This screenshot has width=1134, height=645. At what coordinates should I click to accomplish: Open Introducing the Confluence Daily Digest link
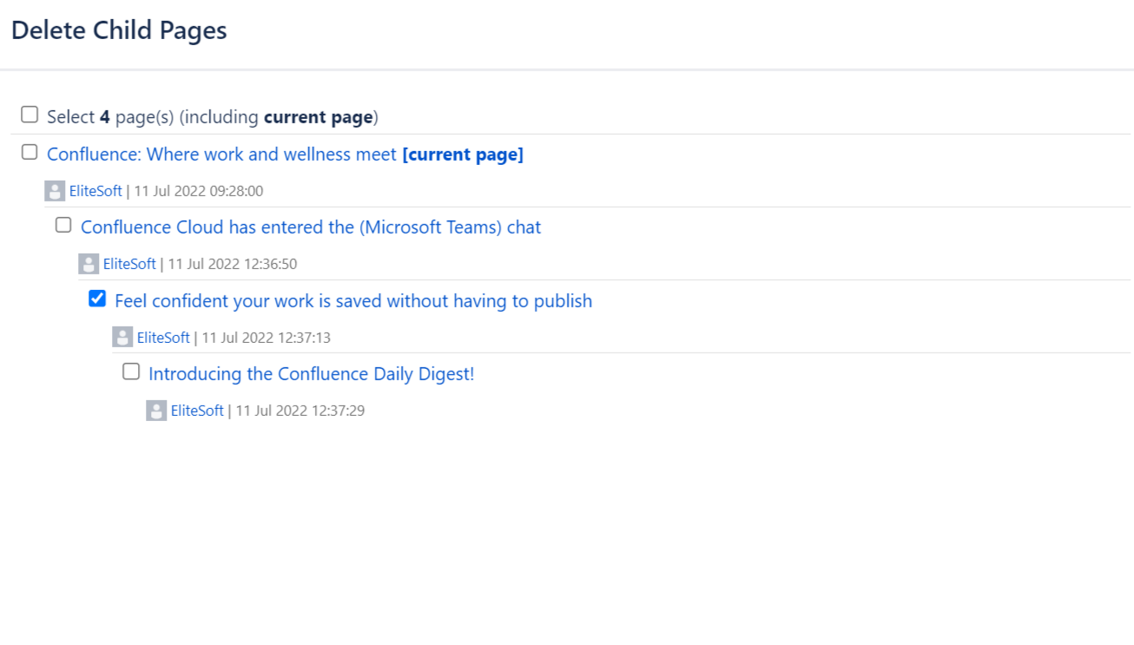coord(312,374)
